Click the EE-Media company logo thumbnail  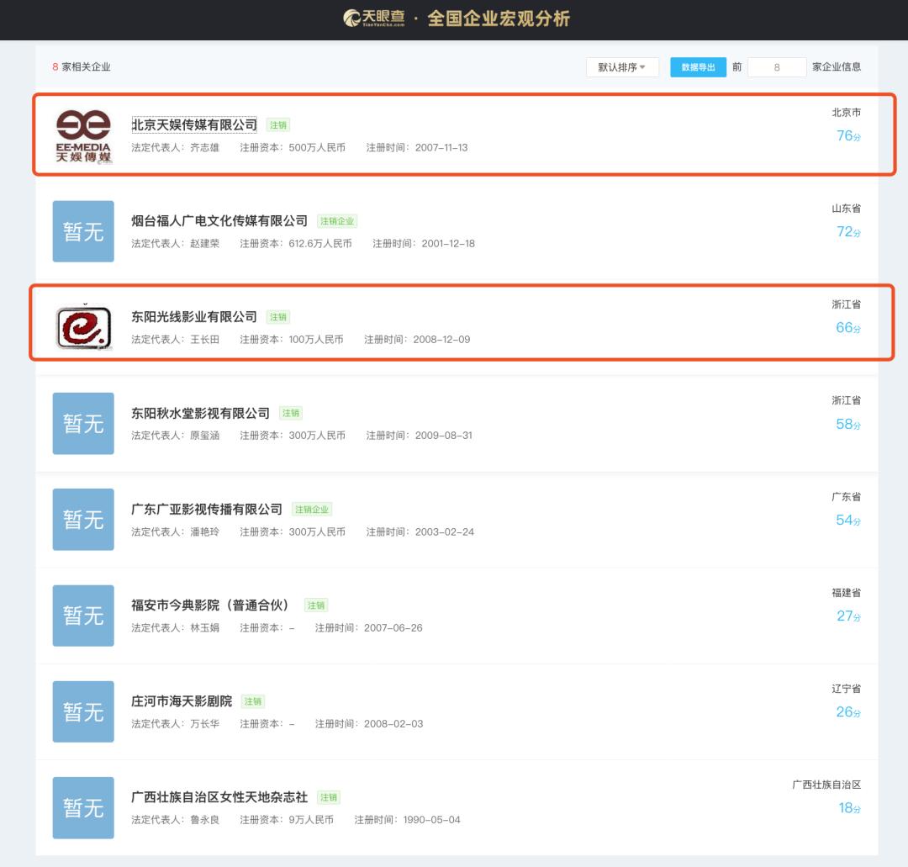[83, 135]
